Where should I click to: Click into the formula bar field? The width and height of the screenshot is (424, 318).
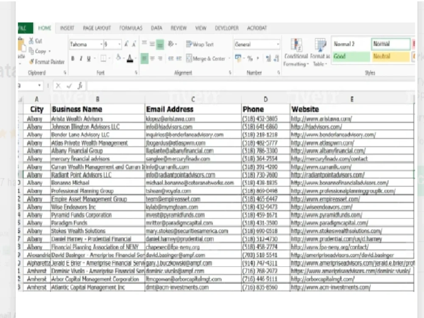[x=251, y=86]
